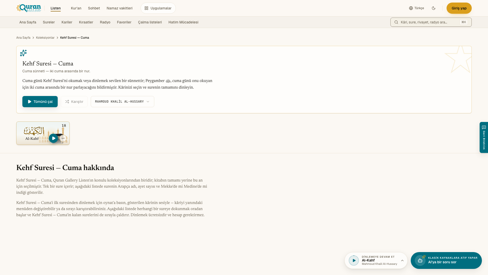
Task: Open the Türkçe language selector
Action: pyautogui.click(x=416, y=8)
